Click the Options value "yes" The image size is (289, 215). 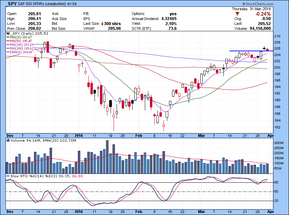coord(173,14)
